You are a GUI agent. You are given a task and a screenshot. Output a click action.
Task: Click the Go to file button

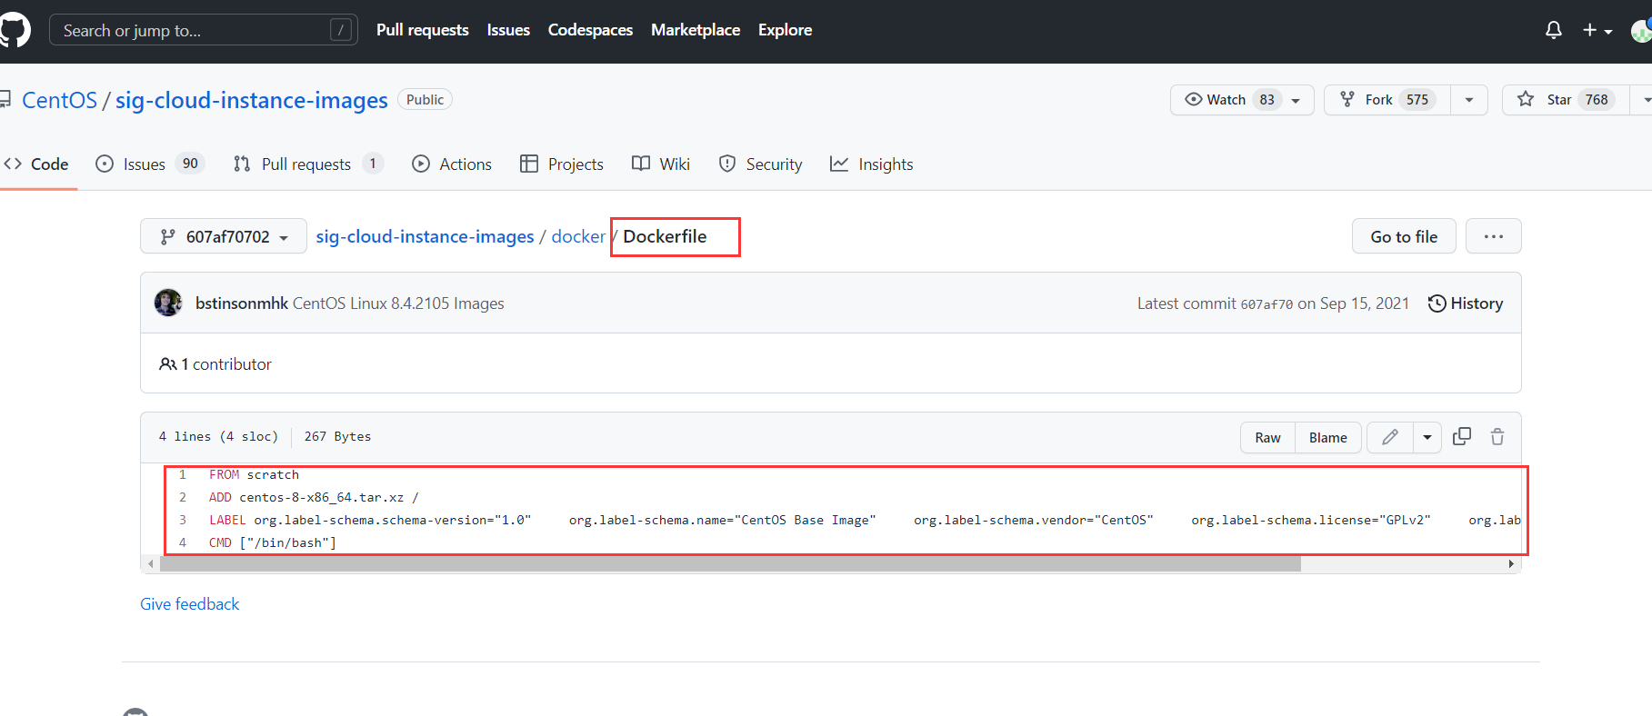(x=1404, y=237)
